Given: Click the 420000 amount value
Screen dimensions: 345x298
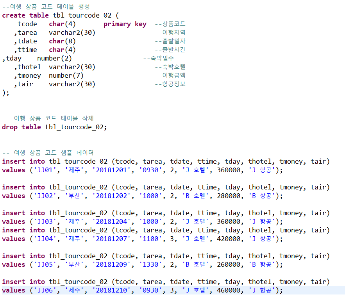Looking at the screenshot, I should tap(229, 239).
